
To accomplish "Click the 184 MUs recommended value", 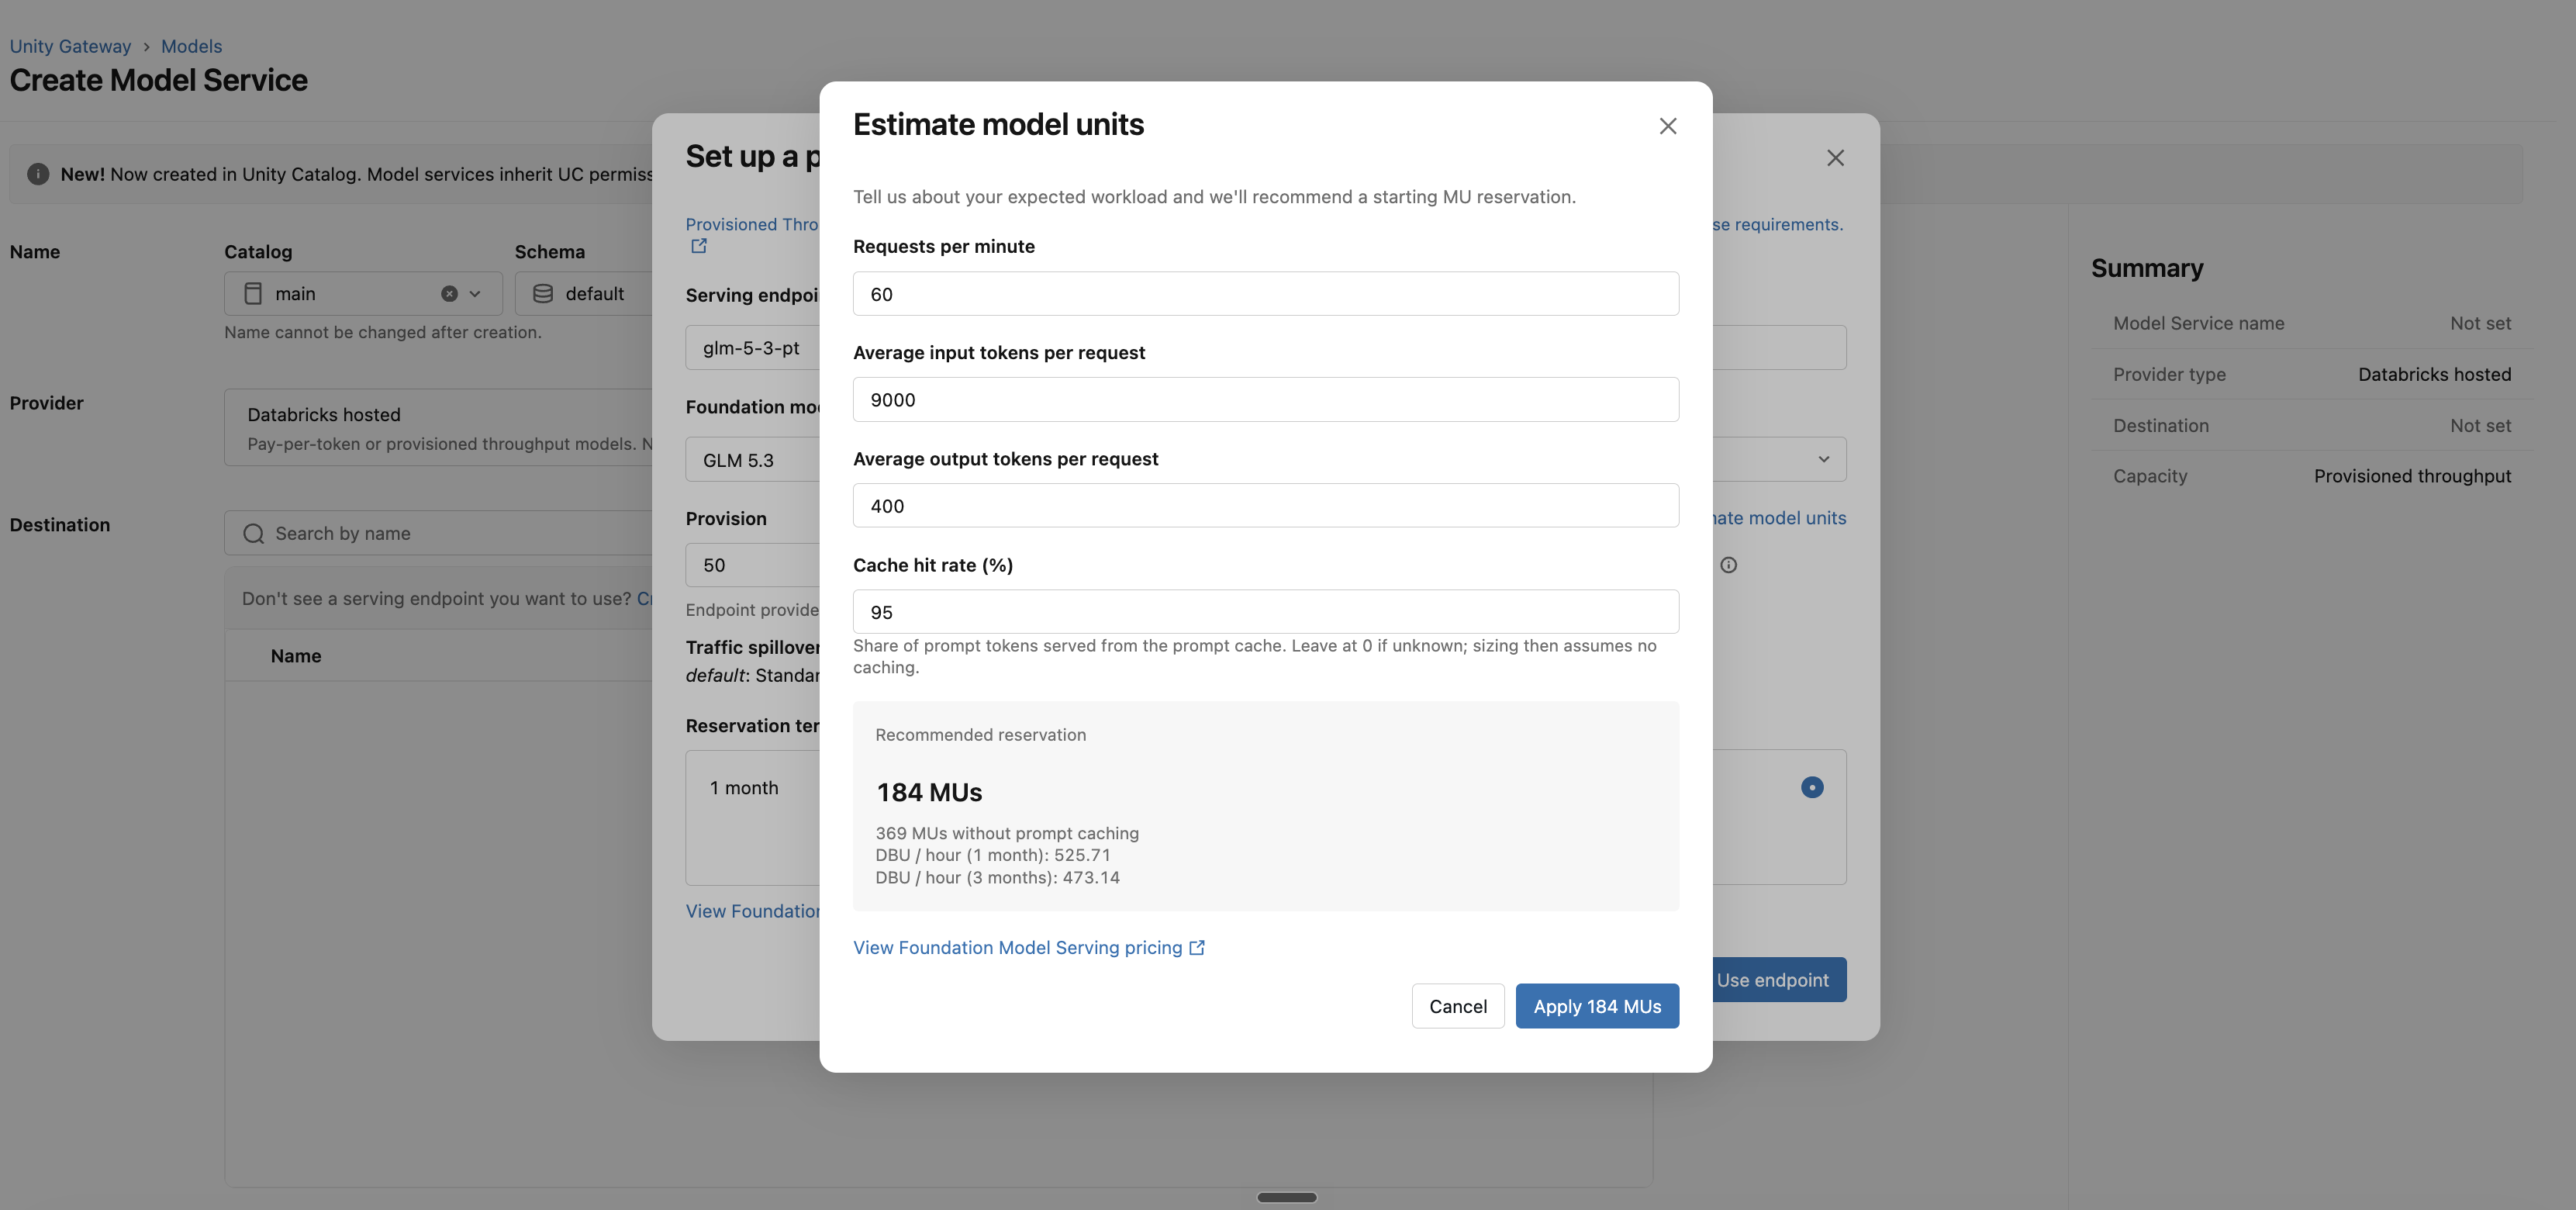I will pos(929,793).
